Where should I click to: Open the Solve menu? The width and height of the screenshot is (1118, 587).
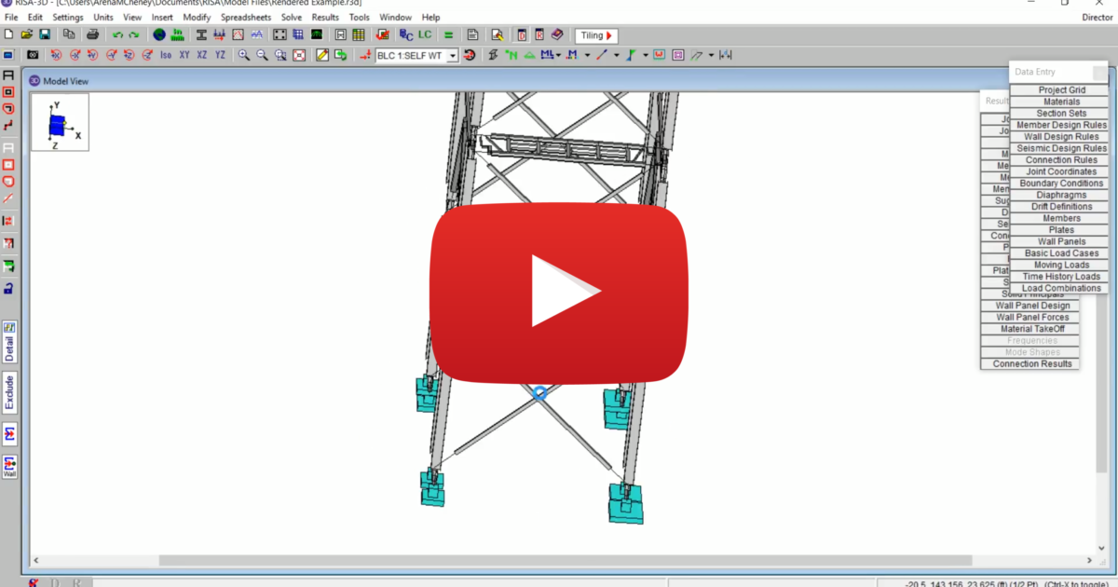click(x=292, y=16)
